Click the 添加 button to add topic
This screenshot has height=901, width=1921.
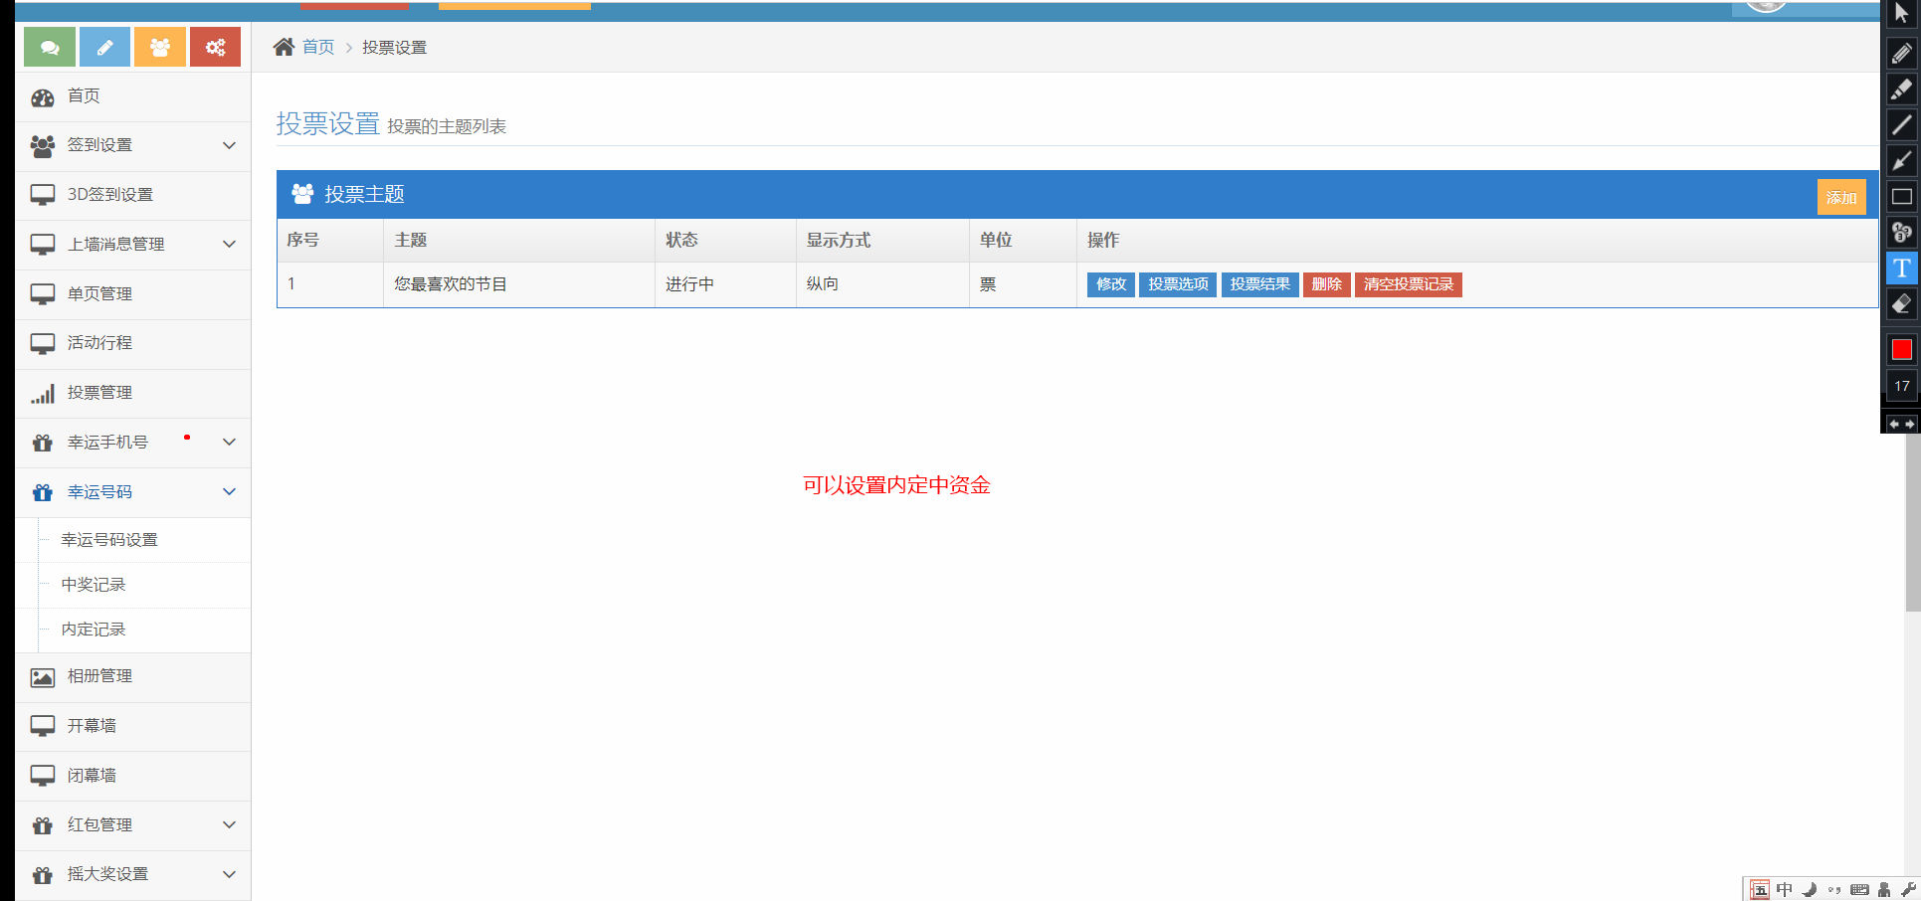[1840, 197]
